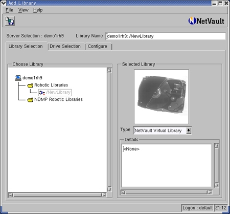Open the Help menu

coord(38,10)
